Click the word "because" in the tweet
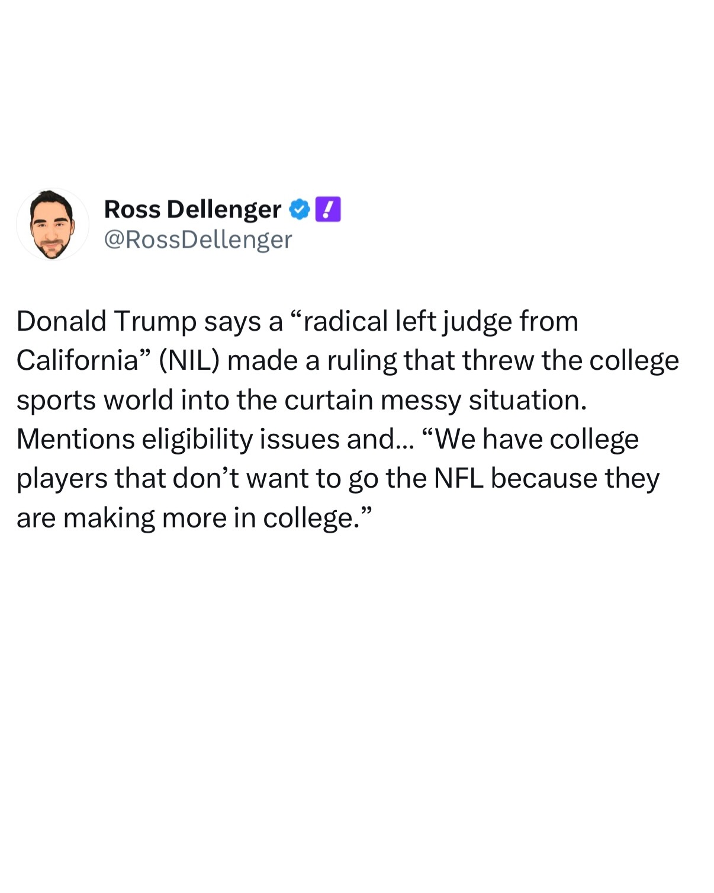Viewport: 714px width, 893px height. 543,479
